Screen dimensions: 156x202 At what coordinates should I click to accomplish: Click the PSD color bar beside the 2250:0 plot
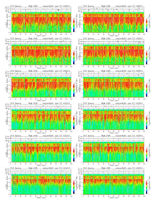pyautogui.click(x=147, y=154)
